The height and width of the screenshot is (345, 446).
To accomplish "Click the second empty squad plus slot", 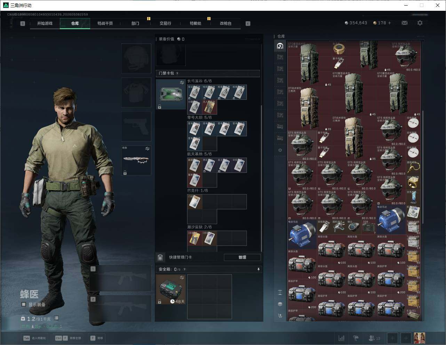I will (406, 338).
